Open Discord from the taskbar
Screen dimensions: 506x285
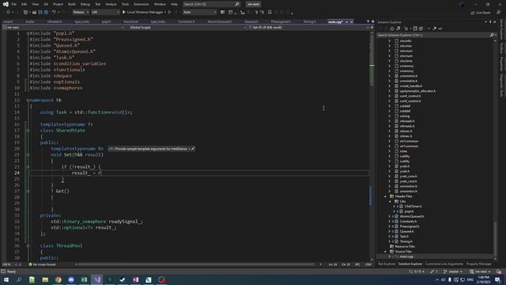(71, 279)
